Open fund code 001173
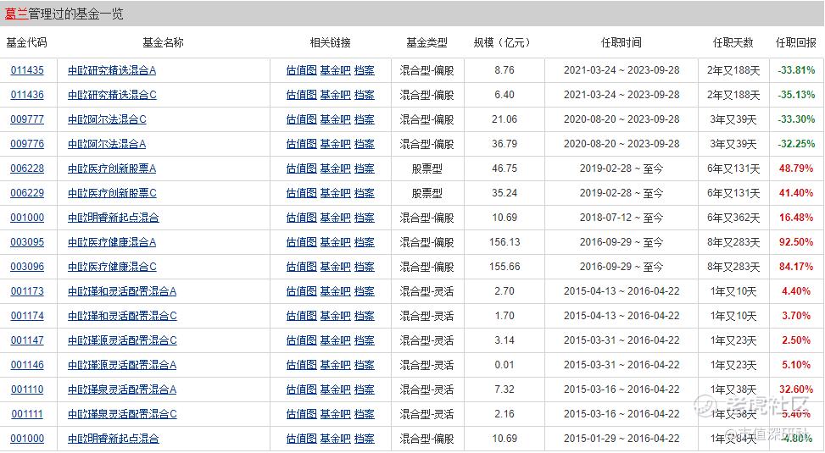The width and height of the screenshot is (825, 453). [x=27, y=291]
